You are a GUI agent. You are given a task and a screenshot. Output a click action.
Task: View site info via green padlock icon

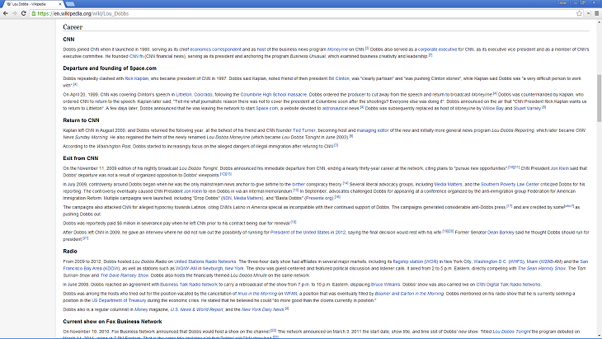click(34, 13)
